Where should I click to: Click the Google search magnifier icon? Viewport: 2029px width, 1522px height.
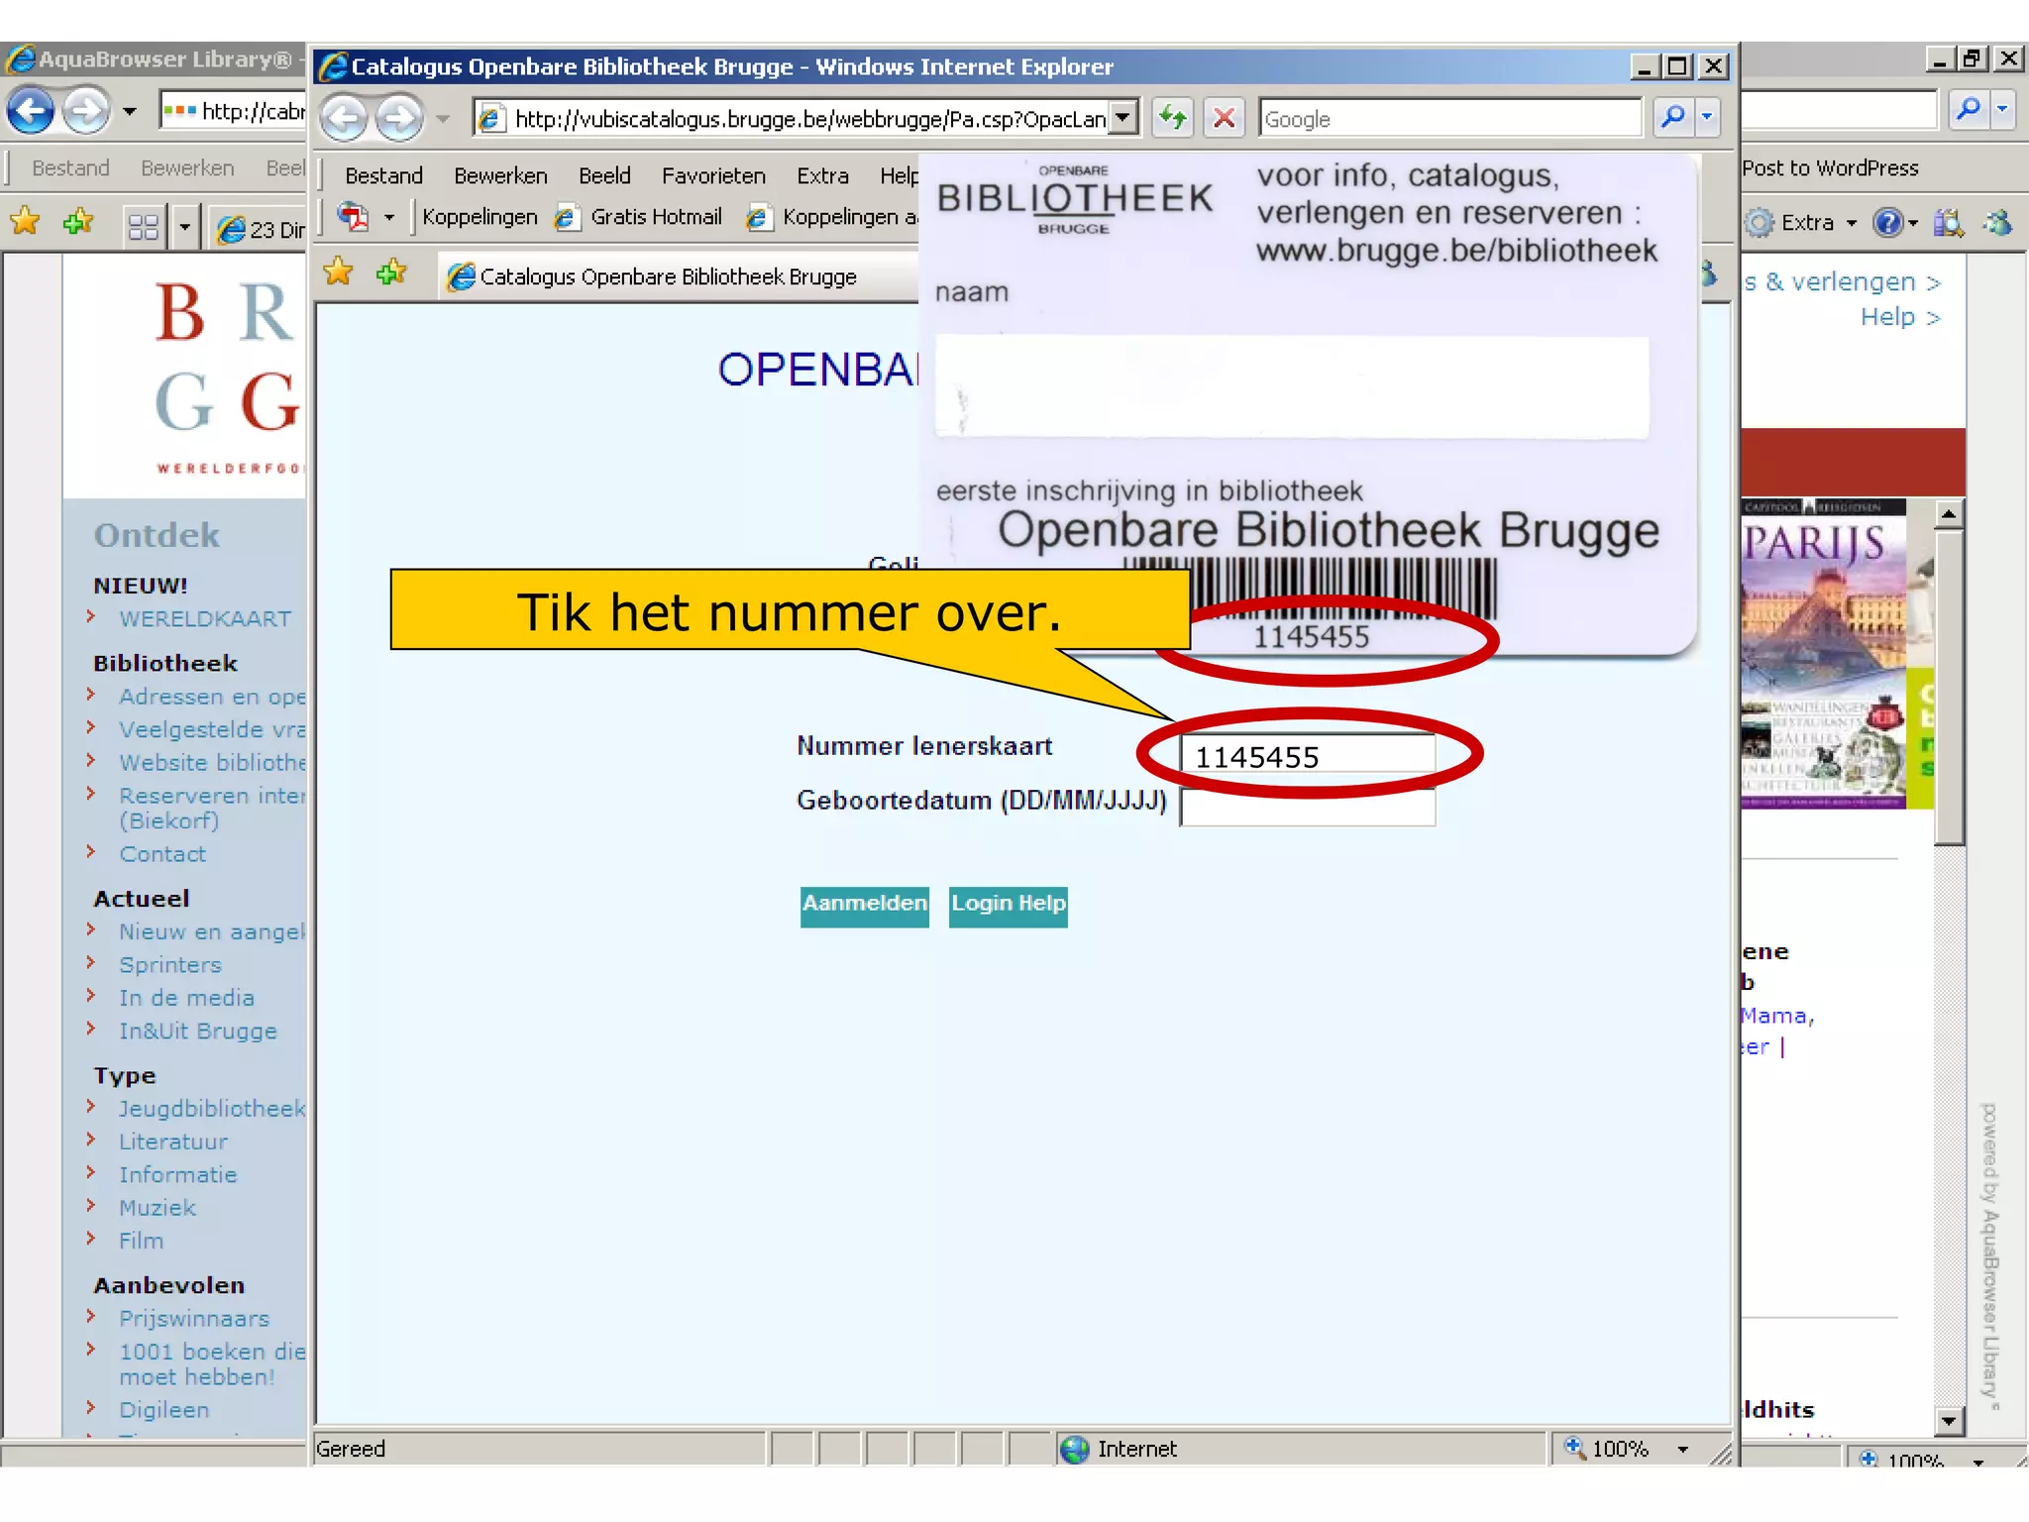click(x=1672, y=118)
